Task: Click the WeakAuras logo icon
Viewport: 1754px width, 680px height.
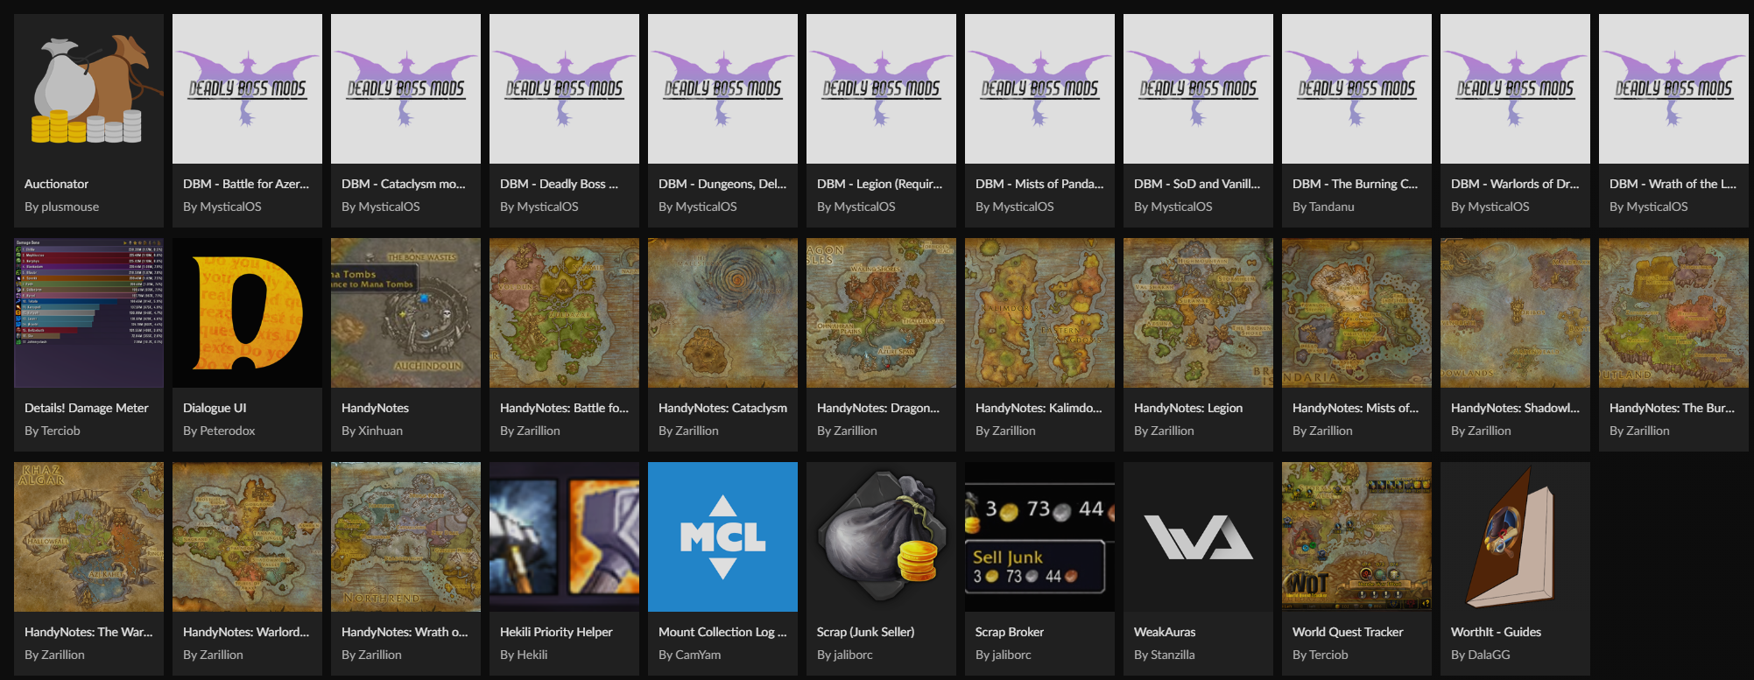Action: coord(1198,536)
